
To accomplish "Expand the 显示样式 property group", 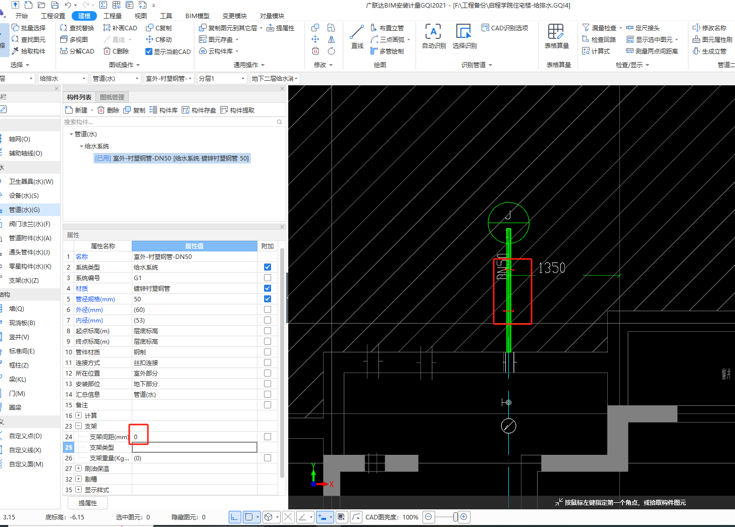I will point(78,490).
